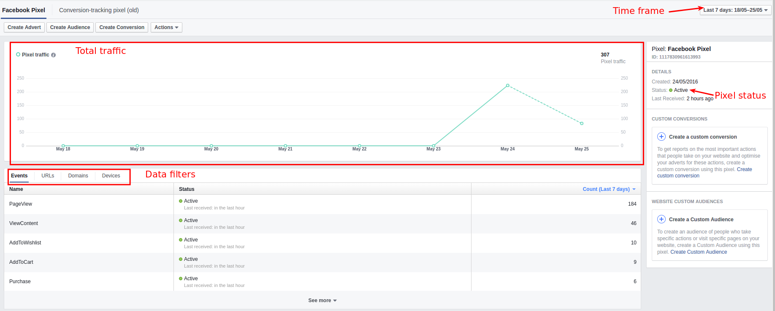Open the Last 7 days time frame dropdown

click(735, 10)
